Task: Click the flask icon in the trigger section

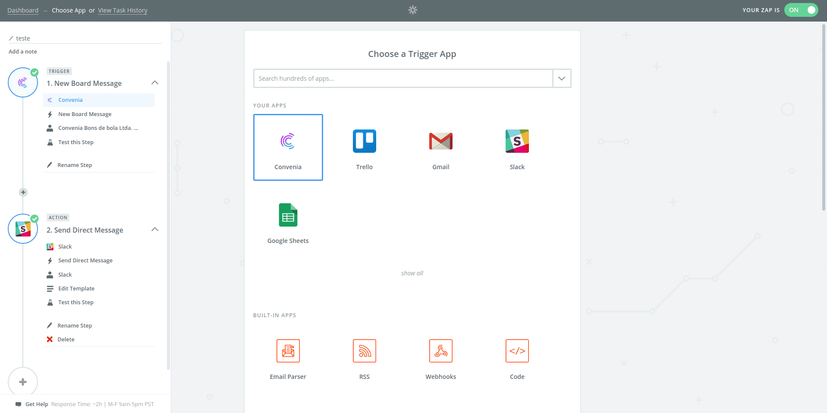Action: [x=50, y=142]
